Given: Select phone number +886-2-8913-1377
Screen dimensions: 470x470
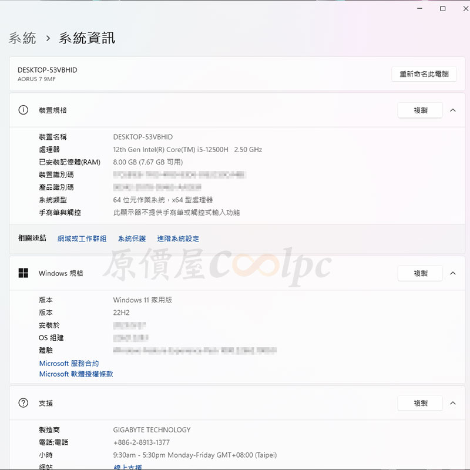Looking at the screenshot, I should (142, 442).
